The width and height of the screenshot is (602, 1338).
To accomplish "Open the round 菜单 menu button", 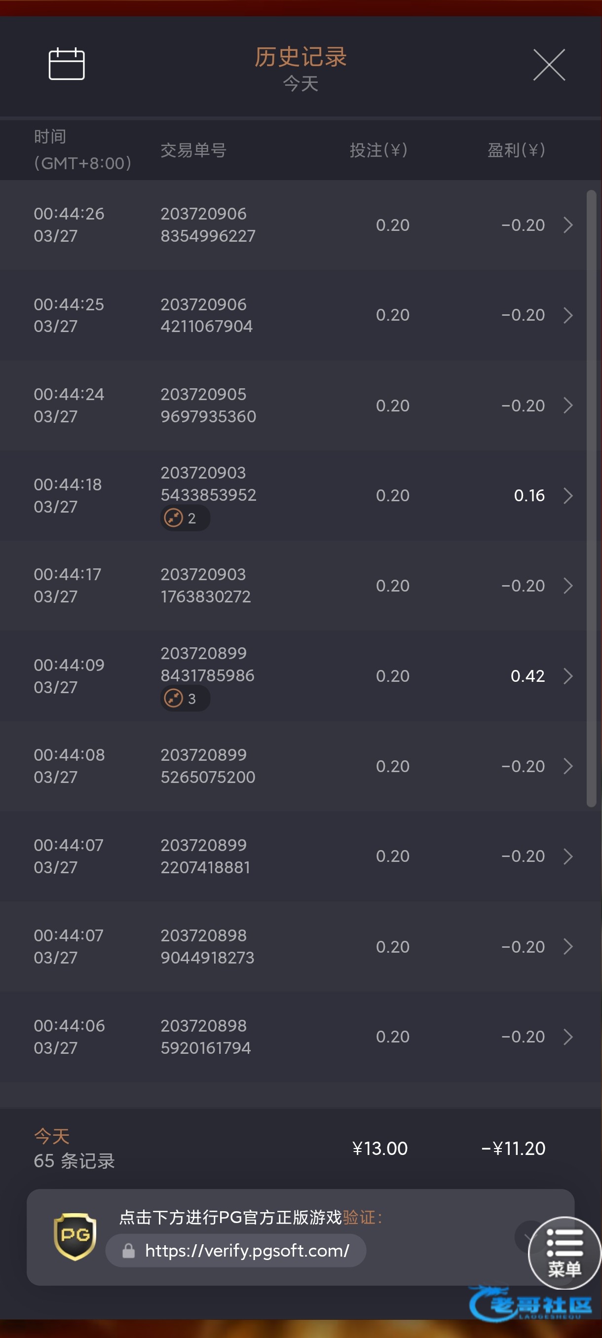I will (564, 1252).
